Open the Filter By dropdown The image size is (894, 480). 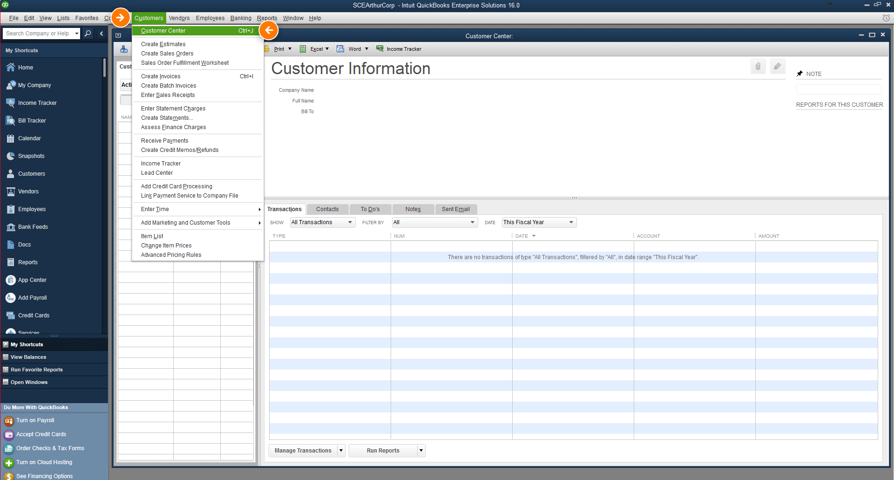pyautogui.click(x=435, y=222)
